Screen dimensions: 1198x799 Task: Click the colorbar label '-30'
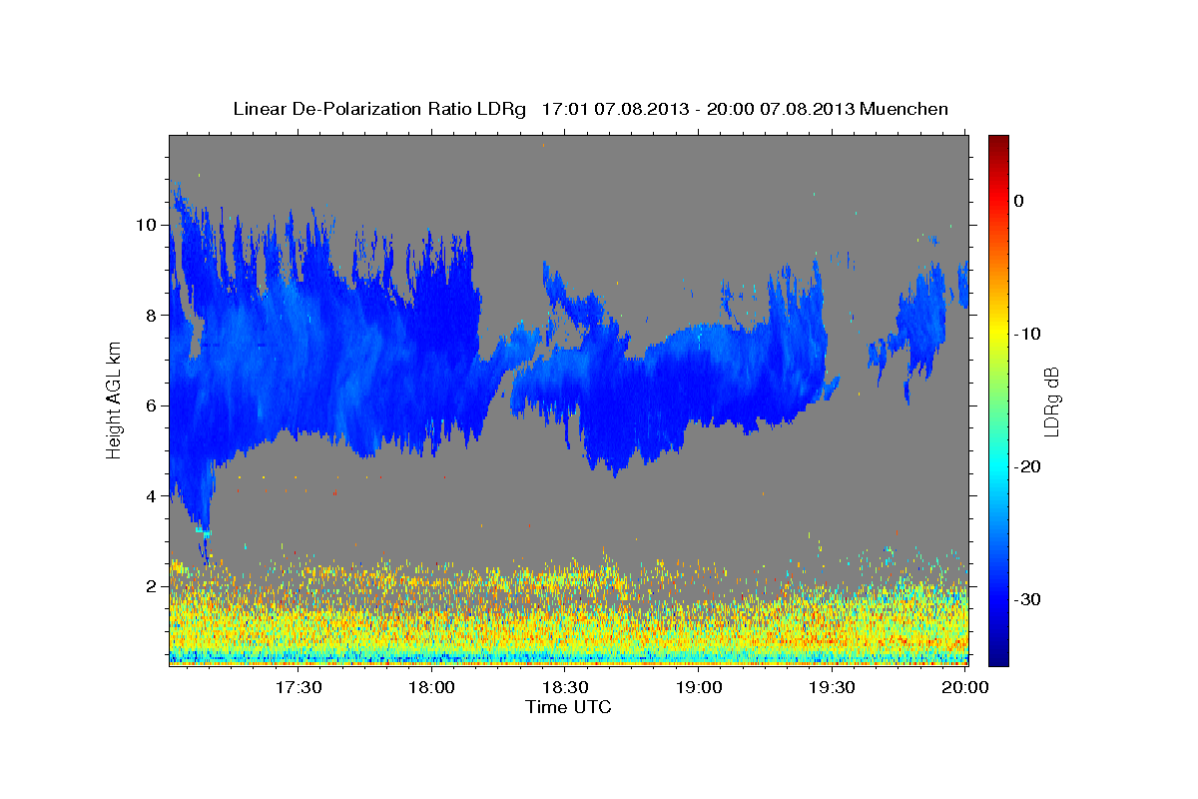point(1028,599)
